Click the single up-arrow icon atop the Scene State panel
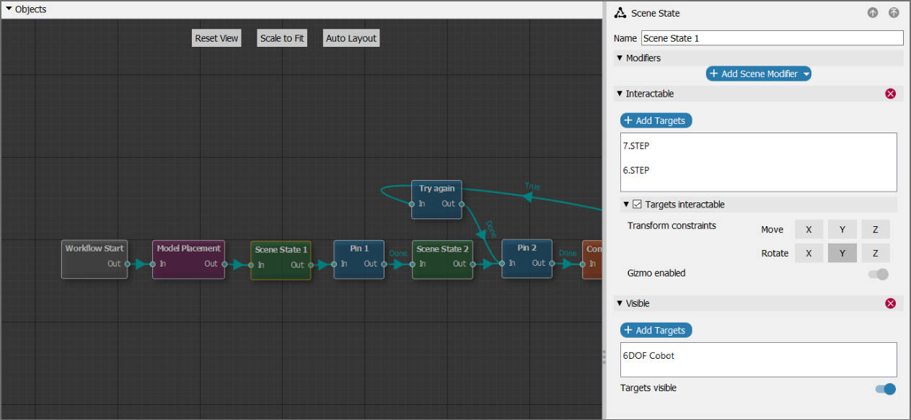The height and width of the screenshot is (420, 911). (x=873, y=12)
